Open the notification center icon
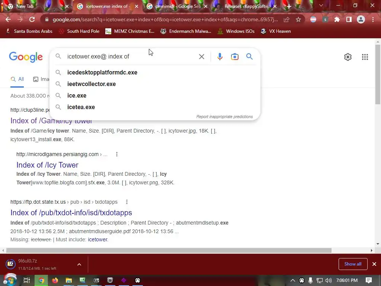The width and height of the screenshot is (381, 286). pos(369,280)
